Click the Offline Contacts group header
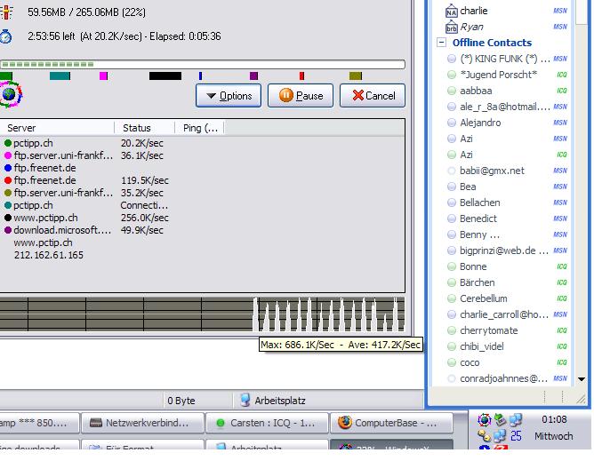The width and height of the screenshot is (594, 461). (492, 43)
